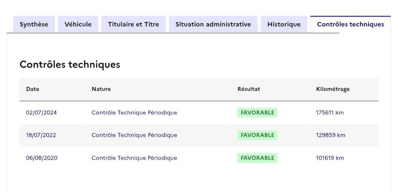398x192 pixels.
Task: Switch to the Historique tab
Action: pos(284,24)
